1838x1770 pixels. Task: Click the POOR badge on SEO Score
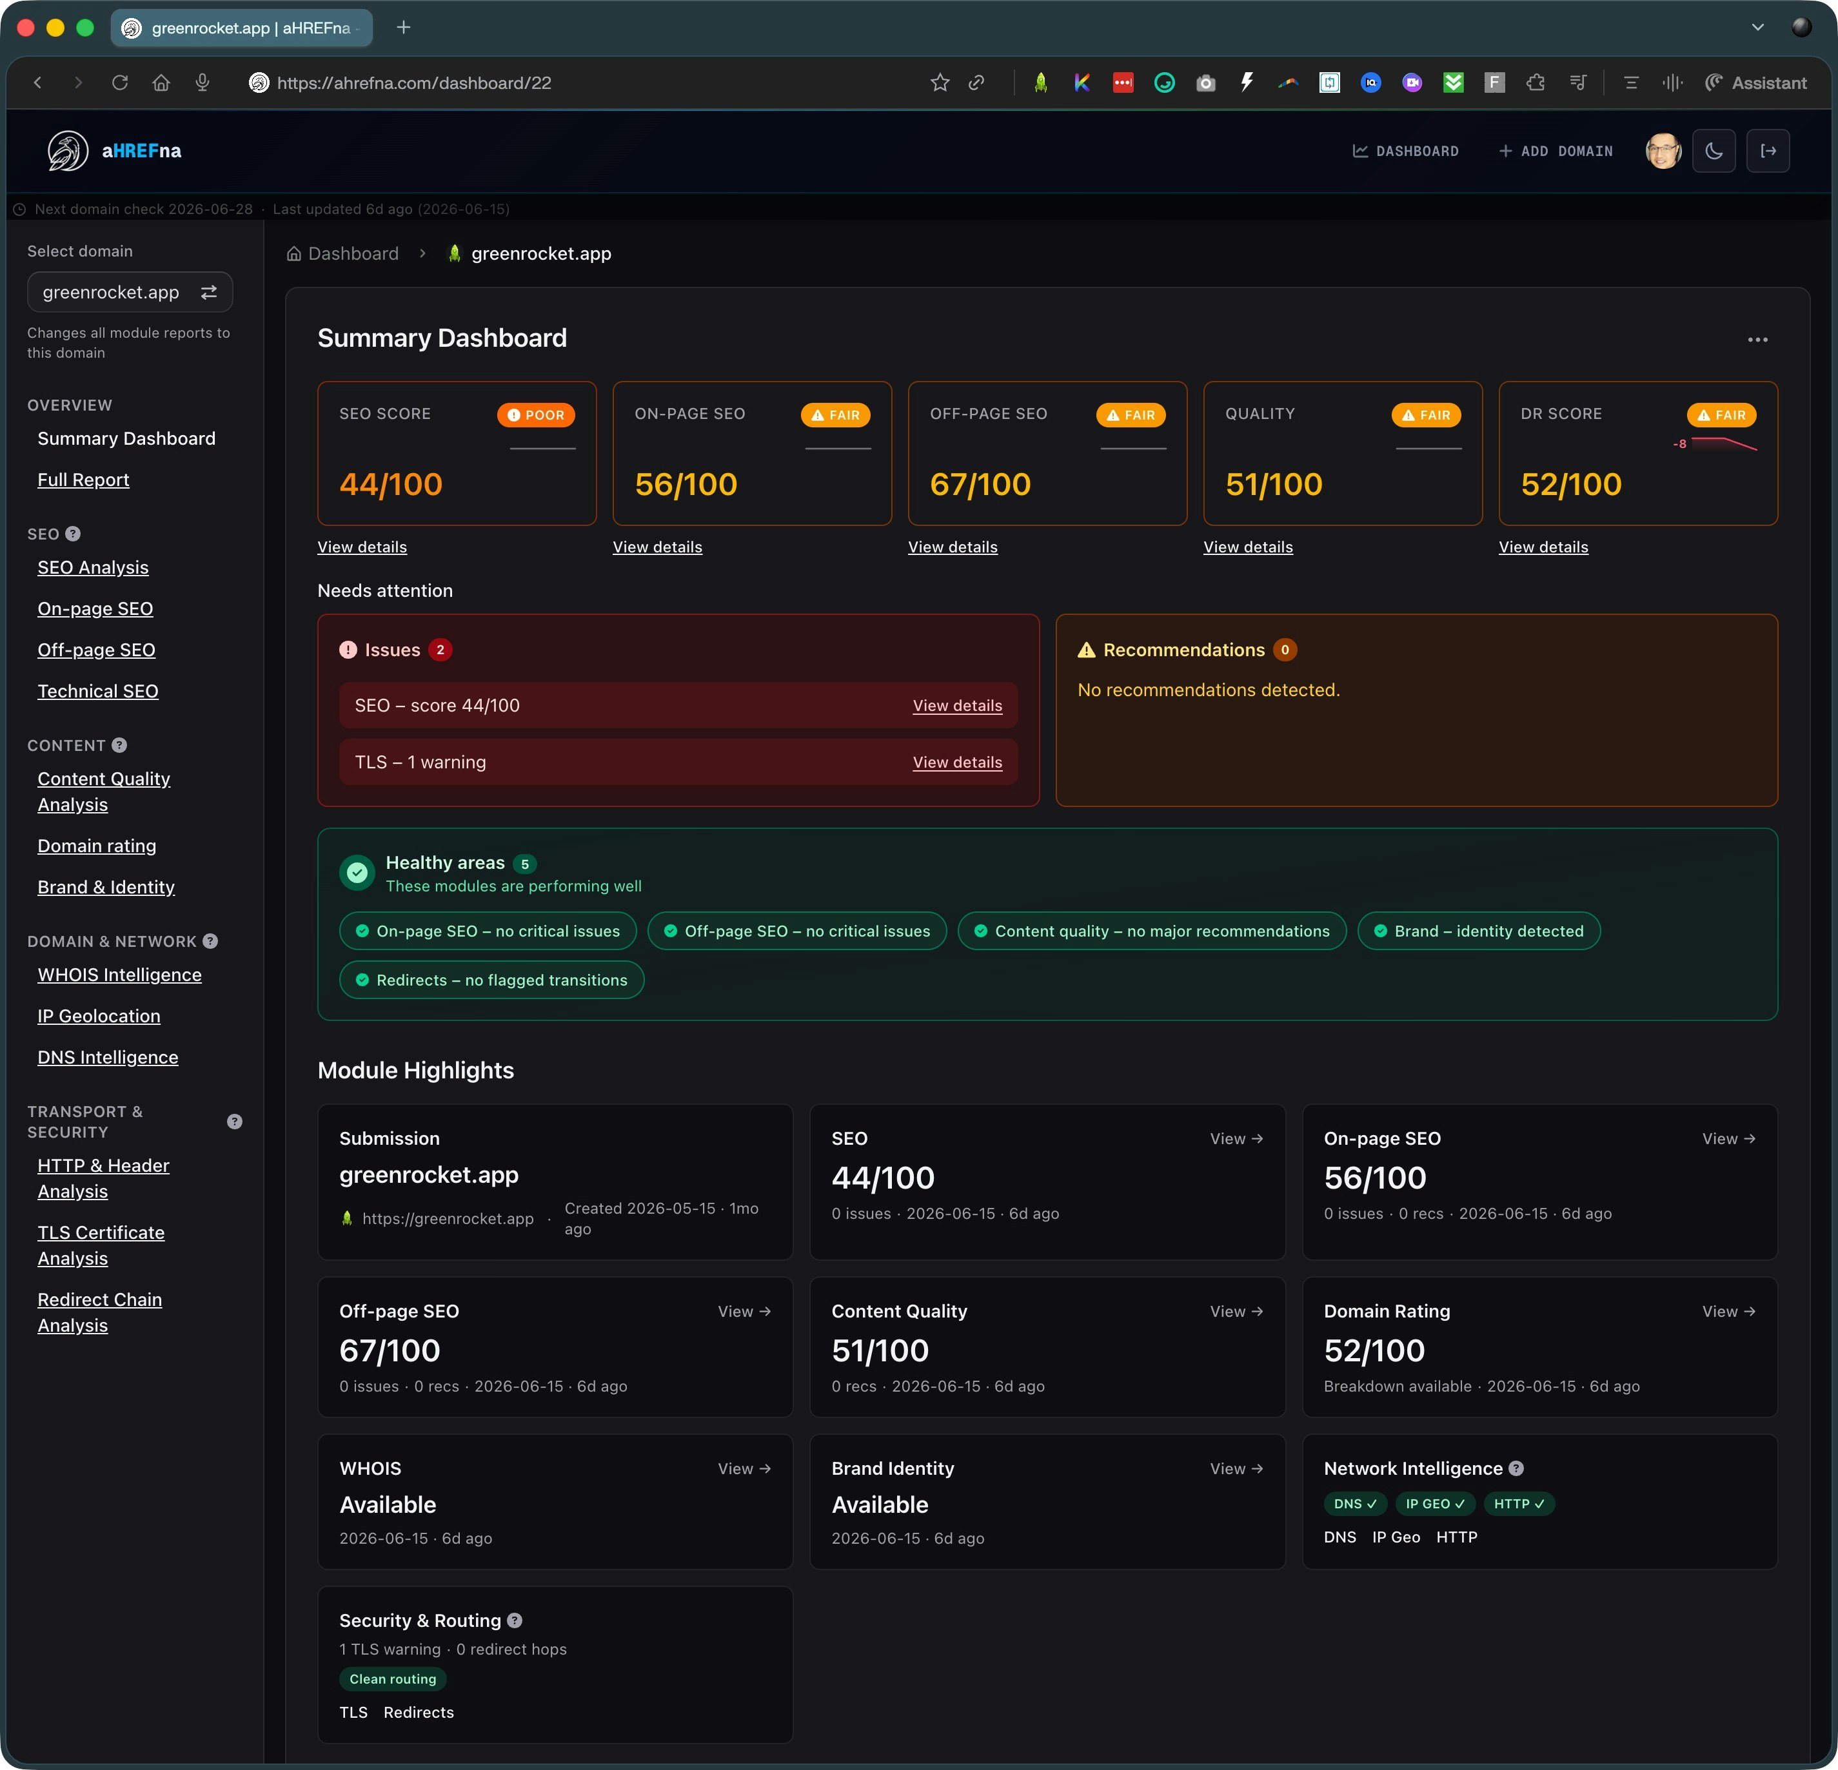535,415
